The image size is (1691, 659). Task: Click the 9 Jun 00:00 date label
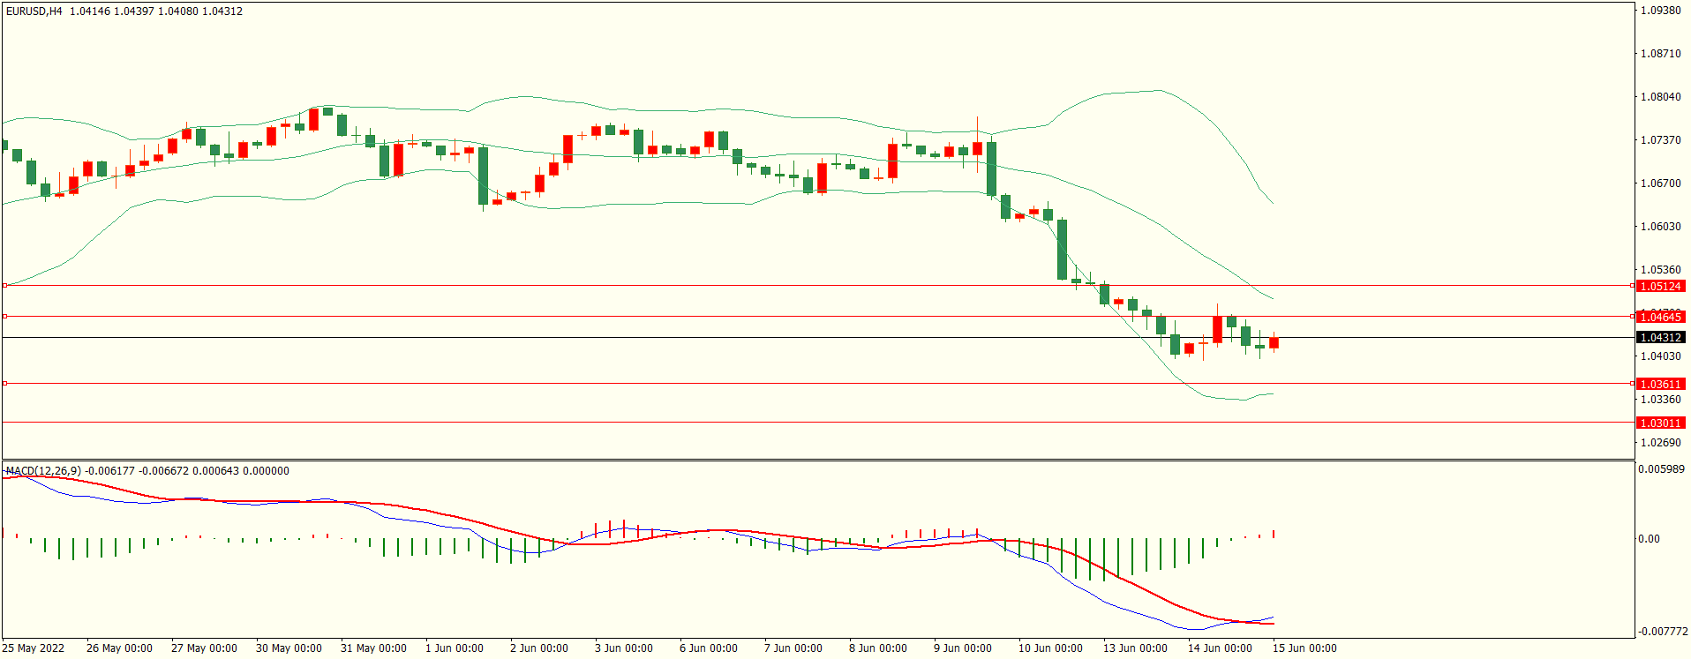pos(963,648)
